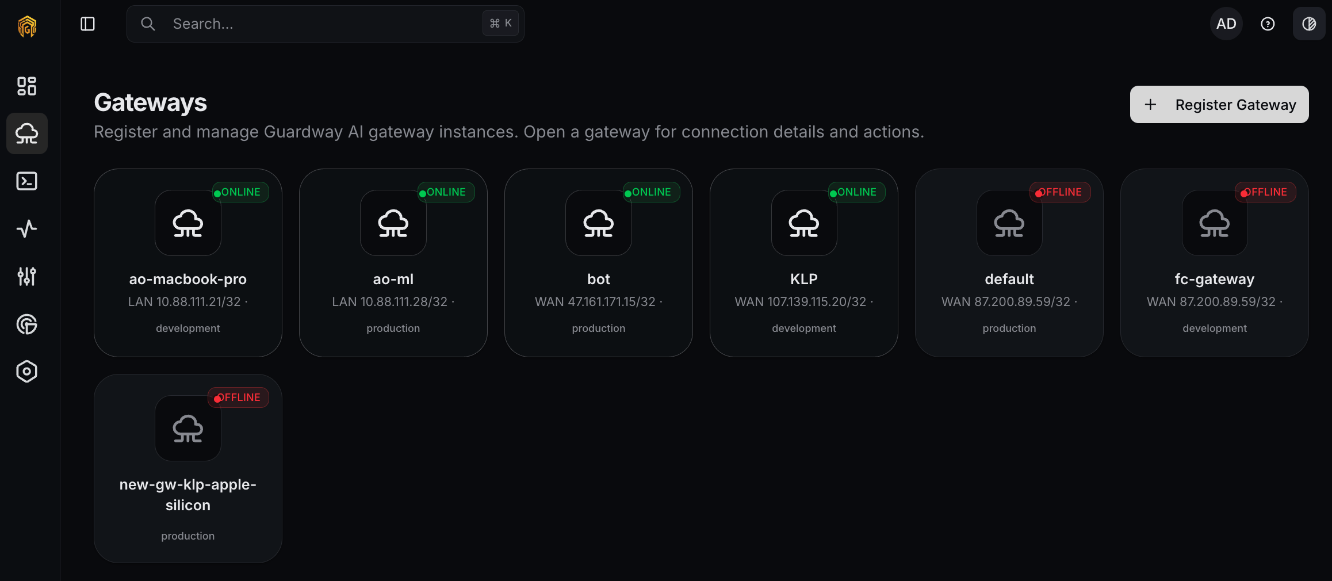
Task: Open the KLP gateway name
Action: 804,280
